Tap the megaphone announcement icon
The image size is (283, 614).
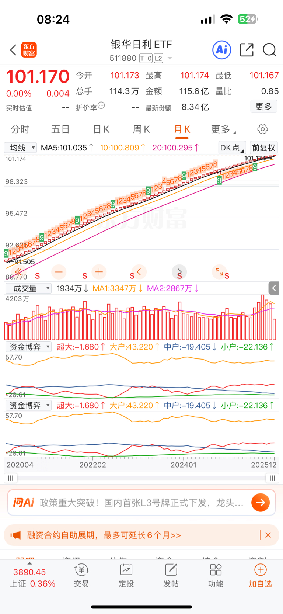click(x=15, y=535)
